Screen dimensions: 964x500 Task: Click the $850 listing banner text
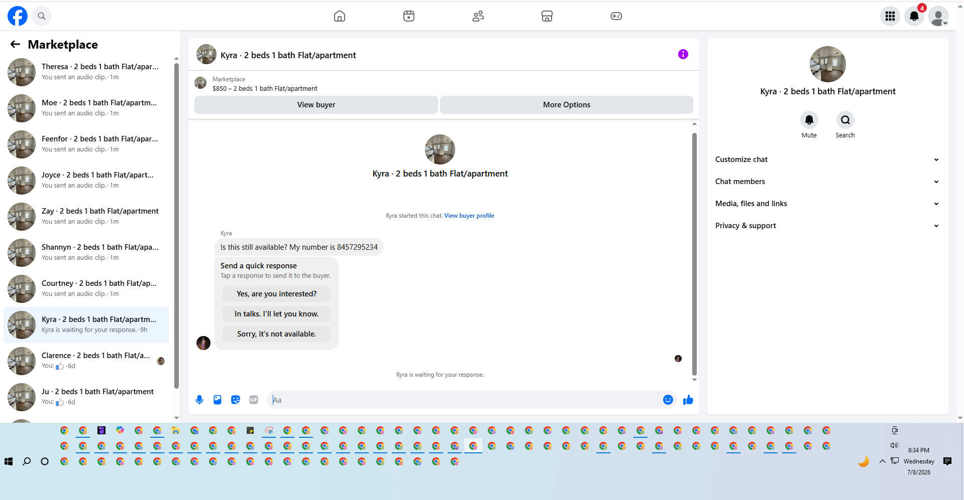pyautogui.click(x=265, y=89)
